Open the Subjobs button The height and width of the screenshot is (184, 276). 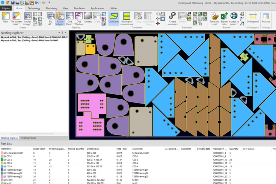coord(6,8)
